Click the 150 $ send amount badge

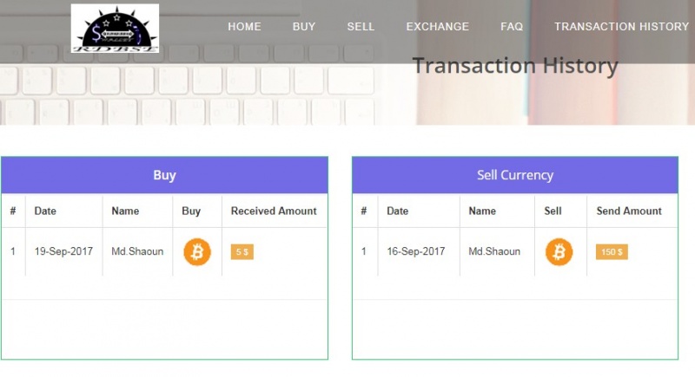pos(612,252)
